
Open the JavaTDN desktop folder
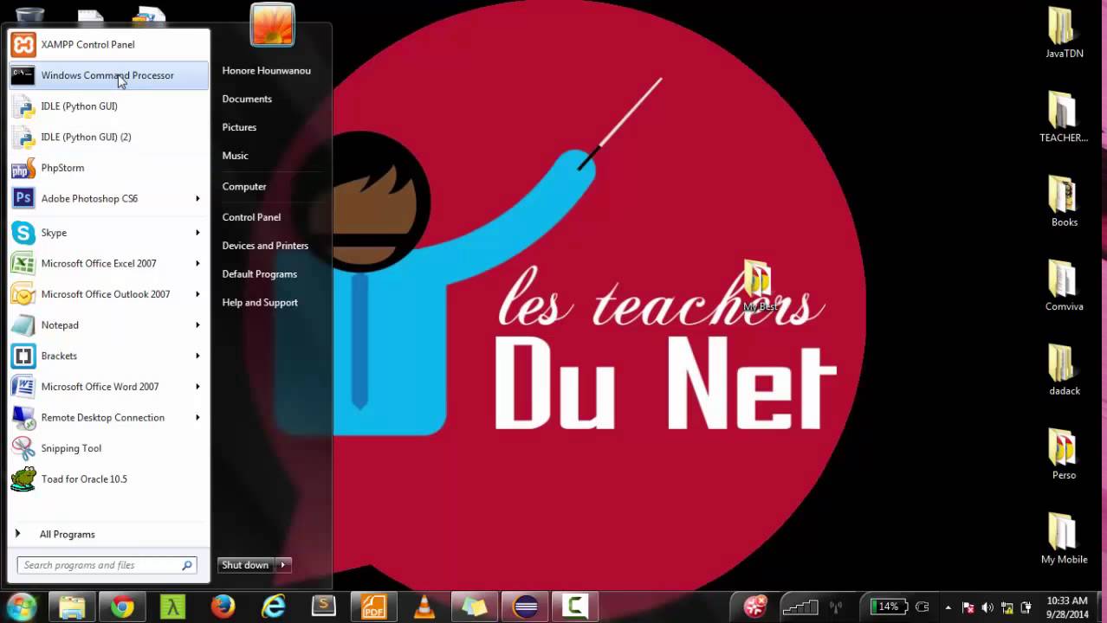(x=1064, y=33)
